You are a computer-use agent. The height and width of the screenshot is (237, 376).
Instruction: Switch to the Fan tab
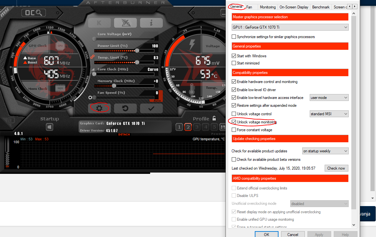(249, 7)
